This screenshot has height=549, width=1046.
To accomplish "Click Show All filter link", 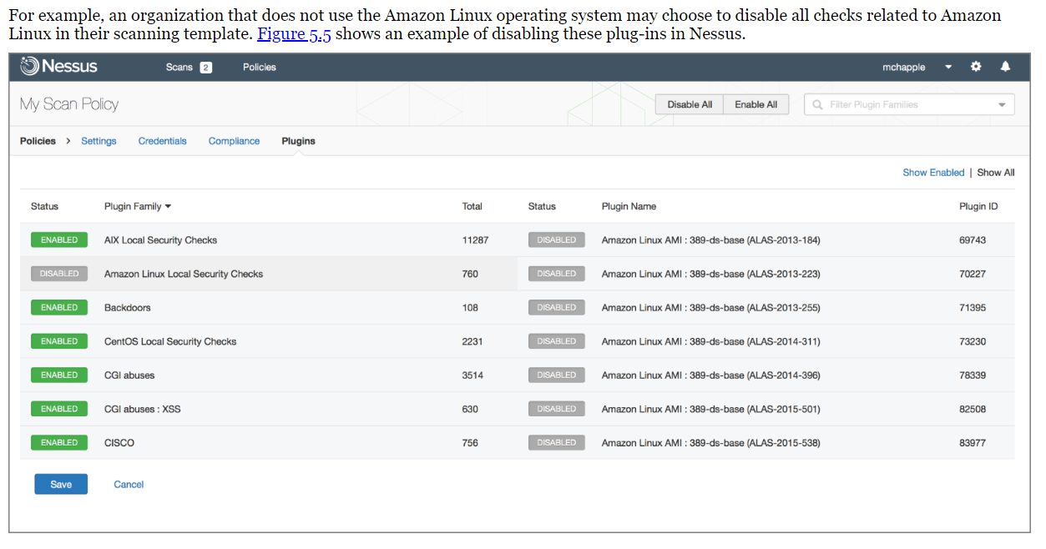I will pyautogui.click(x=996, y=173).
